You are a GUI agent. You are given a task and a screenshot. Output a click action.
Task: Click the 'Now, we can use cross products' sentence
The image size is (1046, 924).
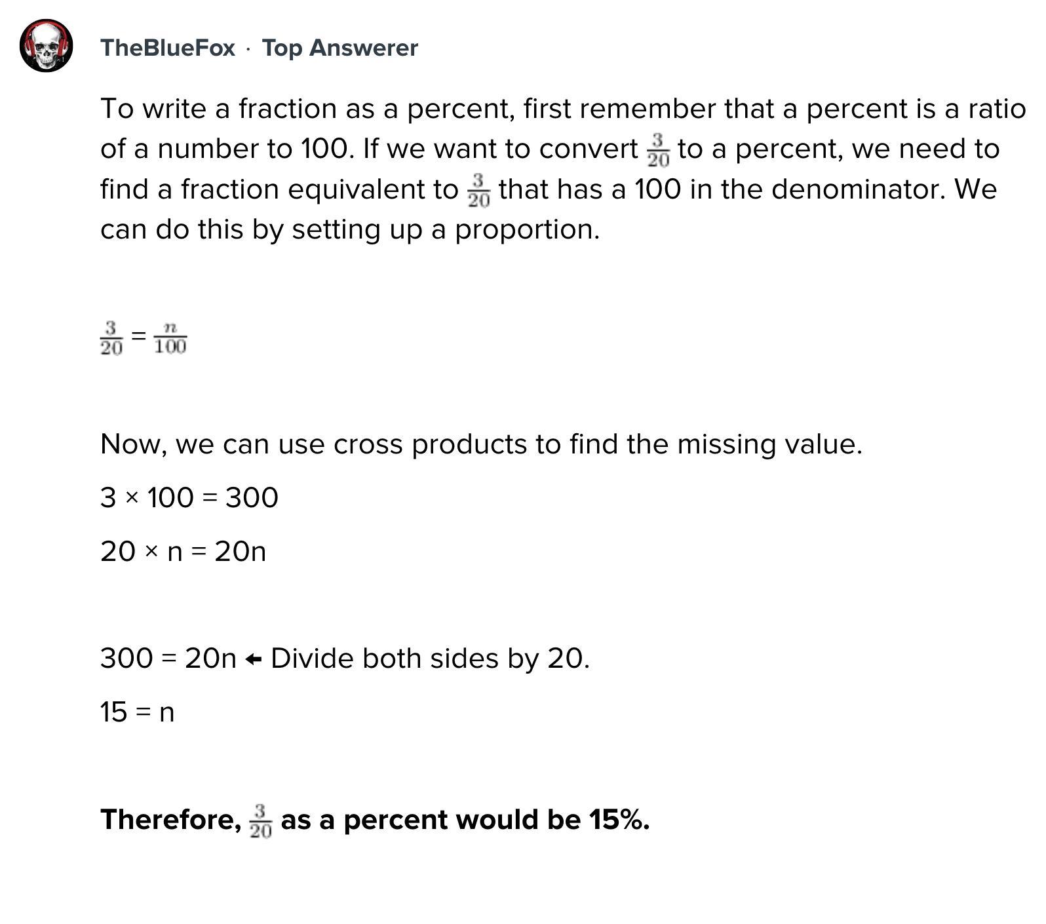480,444
